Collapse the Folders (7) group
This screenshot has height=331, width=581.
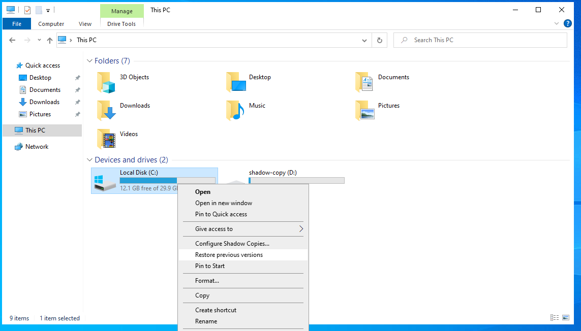(89, 61)
